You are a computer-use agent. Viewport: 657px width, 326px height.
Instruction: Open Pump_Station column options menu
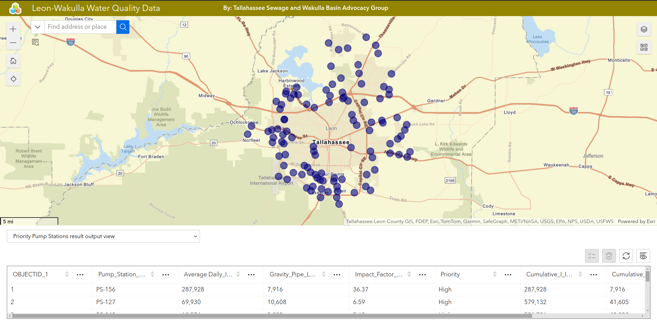[166, 275]
